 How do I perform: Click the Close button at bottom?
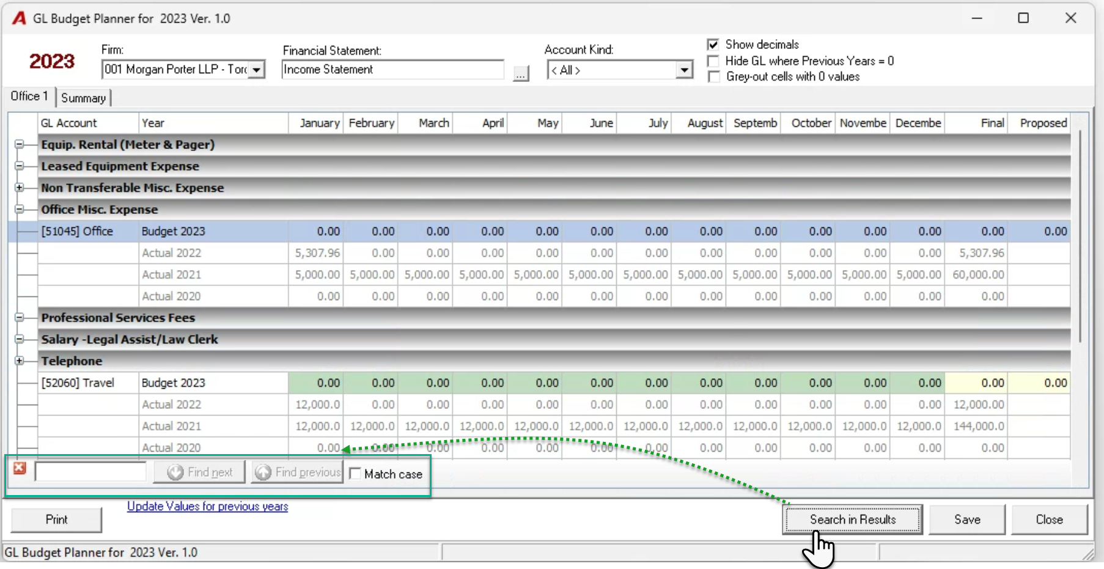pyautogui.click(x=1049, y=519)
